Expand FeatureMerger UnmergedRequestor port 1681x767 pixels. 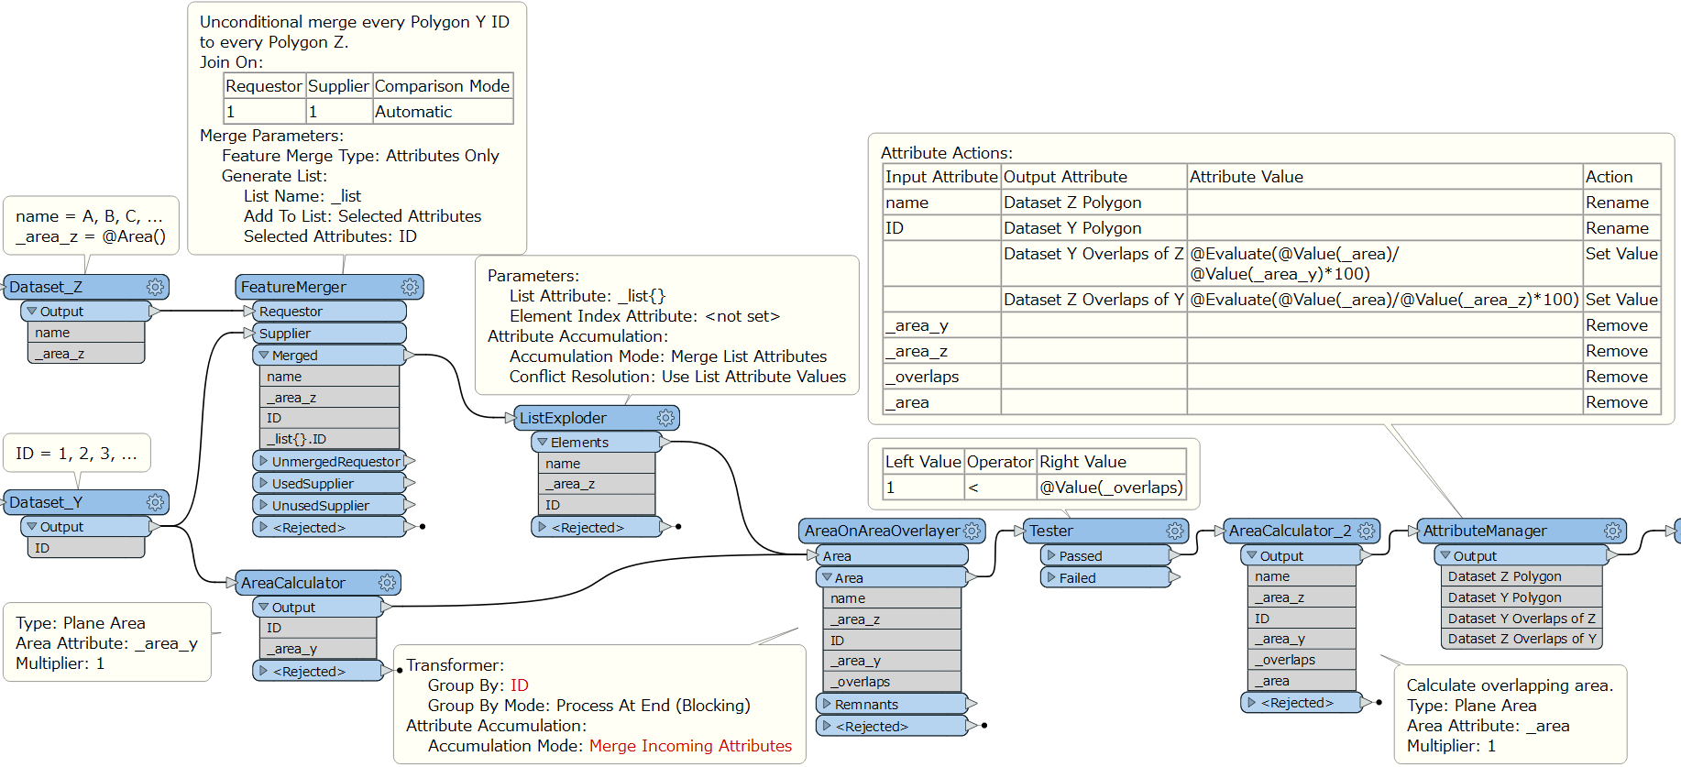(x=264, y=461)
